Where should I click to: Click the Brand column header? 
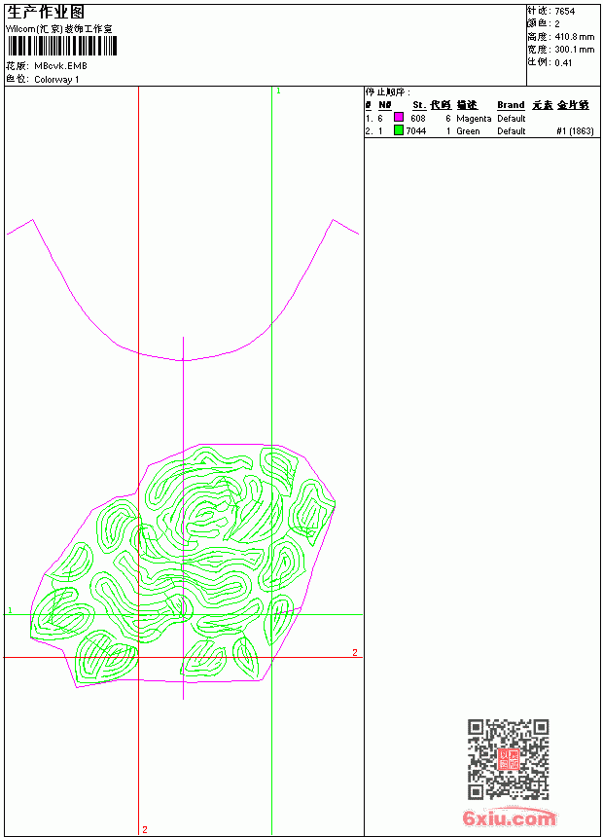tap(511, 105)
